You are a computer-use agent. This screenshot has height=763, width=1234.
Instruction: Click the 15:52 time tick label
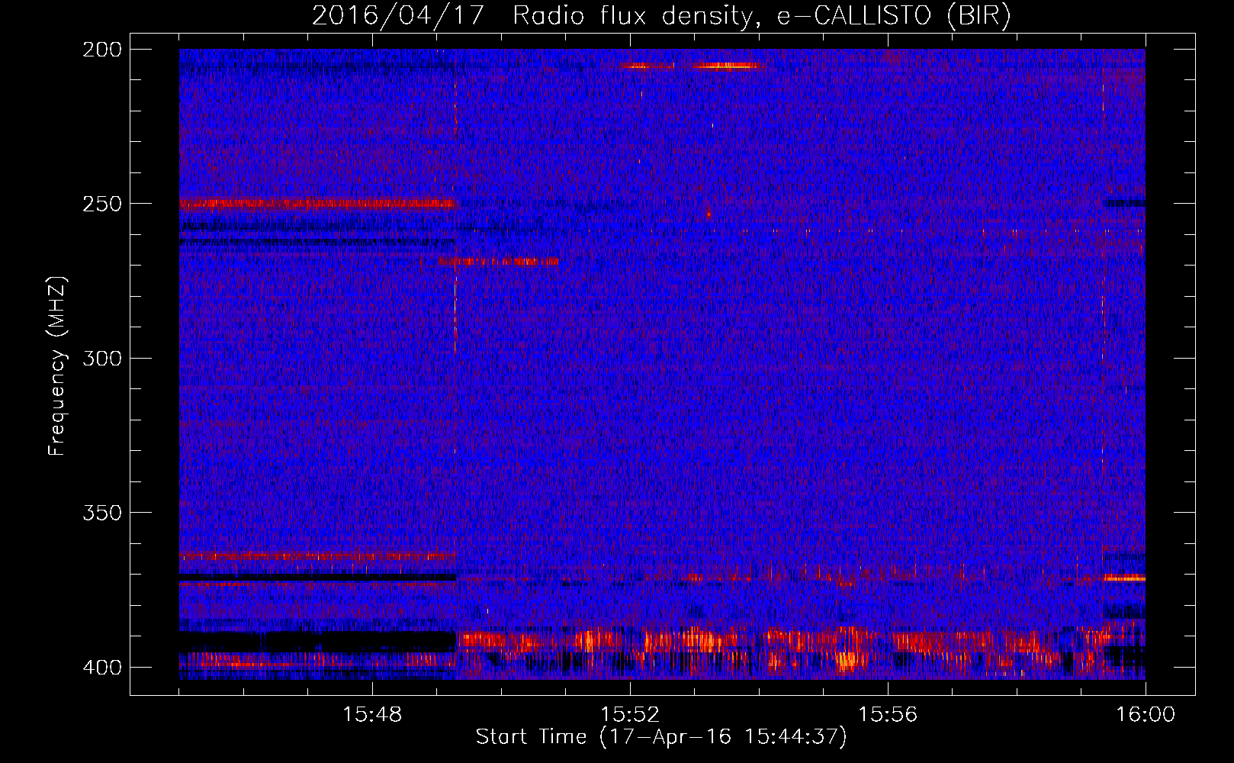[630, 715]
